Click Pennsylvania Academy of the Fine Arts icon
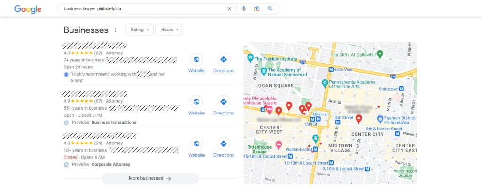 pos(325,83)
